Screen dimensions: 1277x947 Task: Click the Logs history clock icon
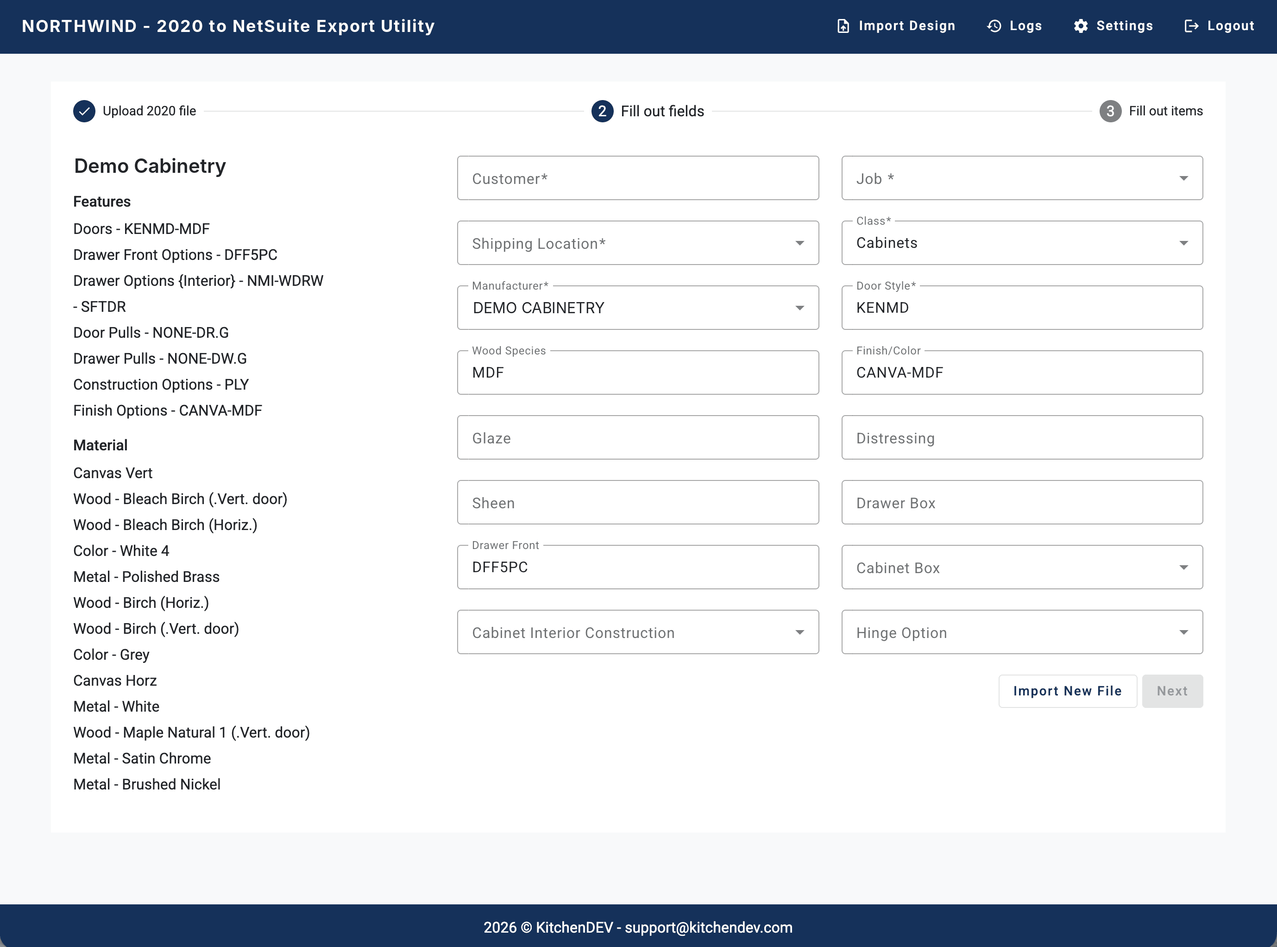994,26
